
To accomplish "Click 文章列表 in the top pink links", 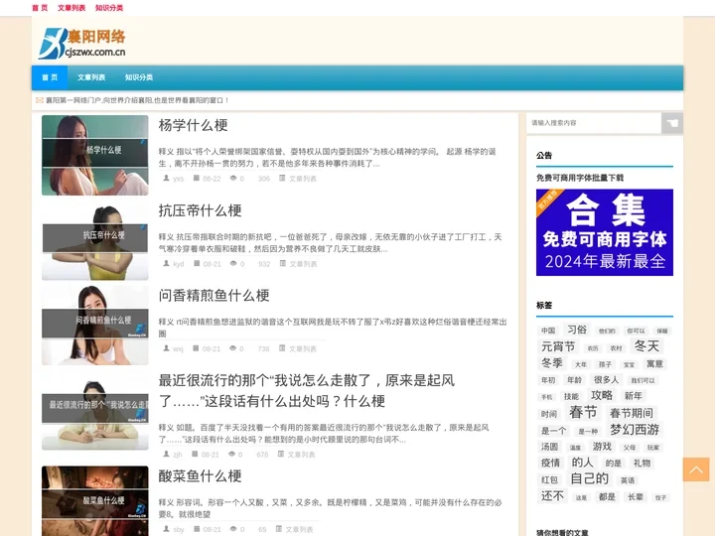I will [71, 8].
